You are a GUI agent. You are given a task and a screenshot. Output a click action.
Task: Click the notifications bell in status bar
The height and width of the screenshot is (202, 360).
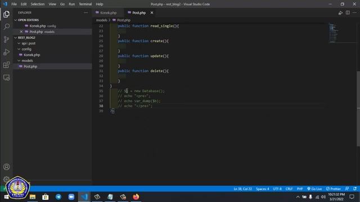point(355,189)
